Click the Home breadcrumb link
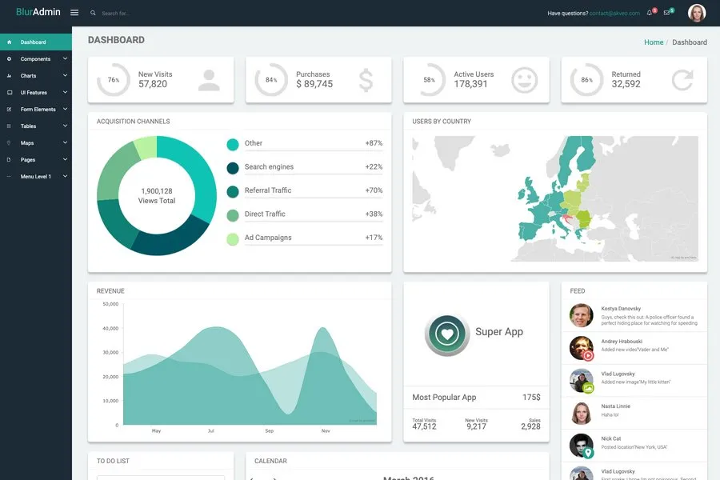Screen dimensions: 720x480 tap(653, 42)
